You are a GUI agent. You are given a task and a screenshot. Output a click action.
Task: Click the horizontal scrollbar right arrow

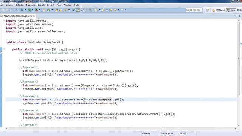click(x=236, y=128)
